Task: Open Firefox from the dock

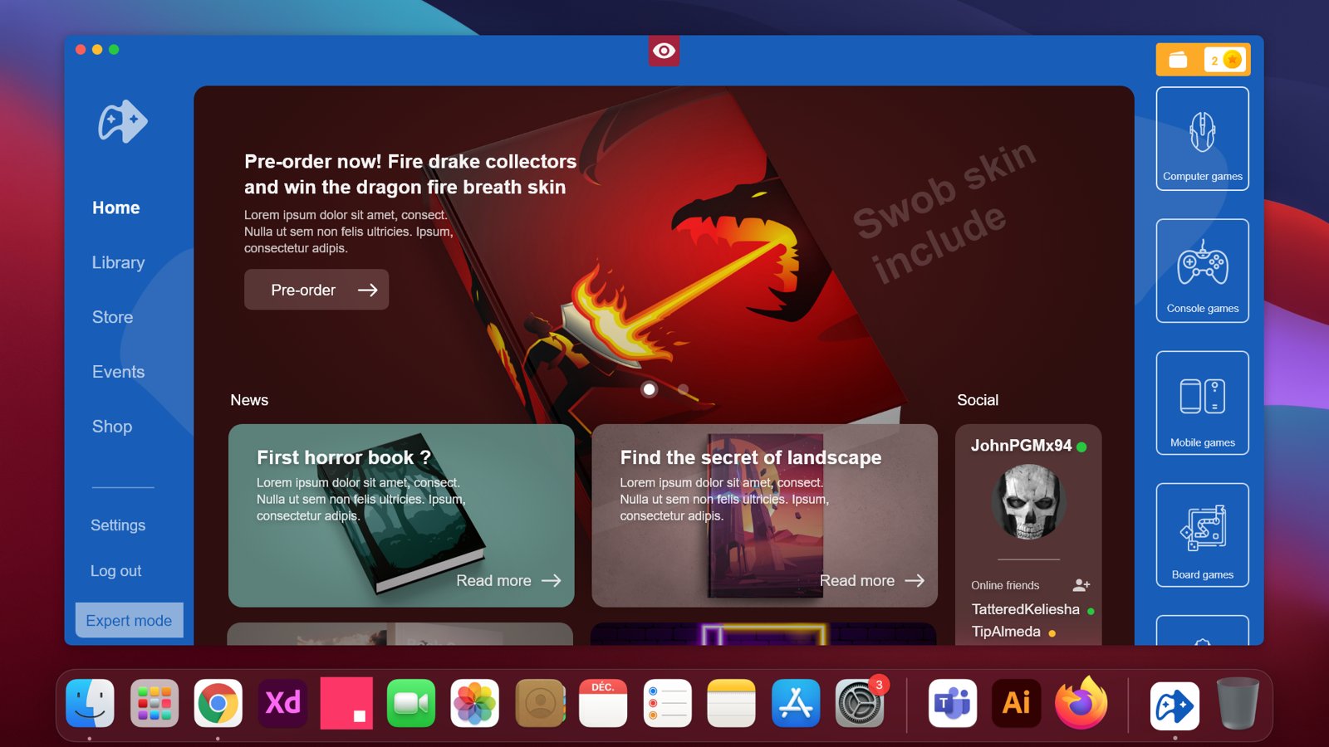Action: (1081, 703)
